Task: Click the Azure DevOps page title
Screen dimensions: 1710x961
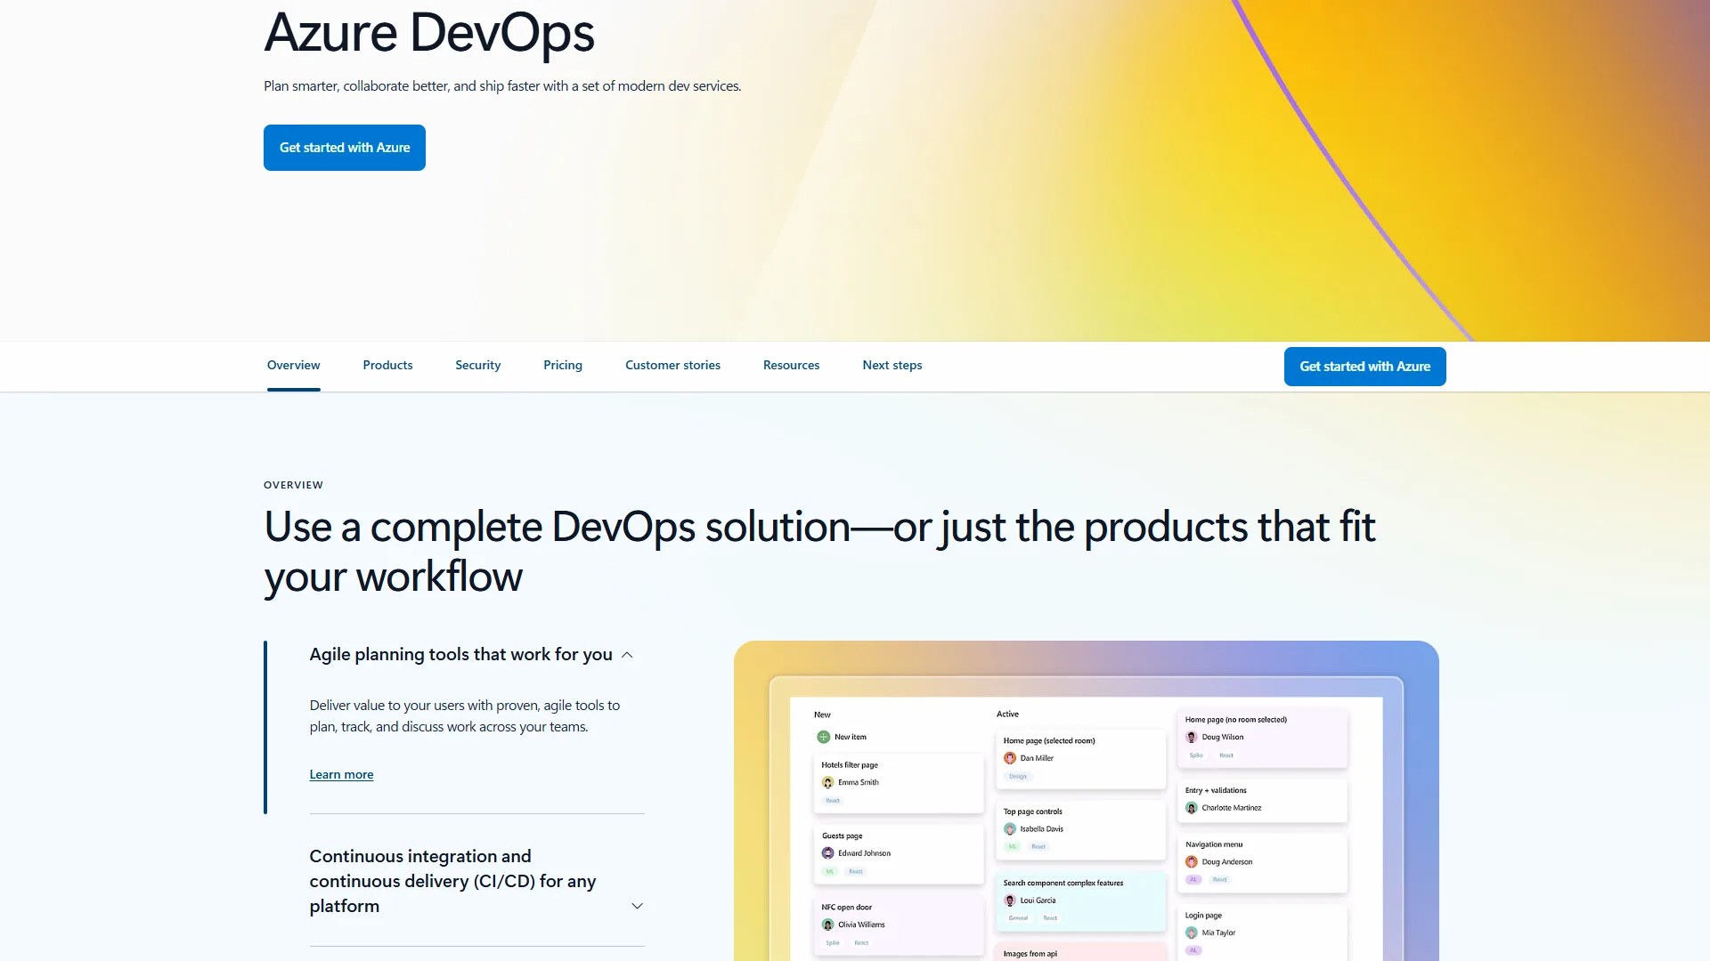Action: click(x=429, y=33)
